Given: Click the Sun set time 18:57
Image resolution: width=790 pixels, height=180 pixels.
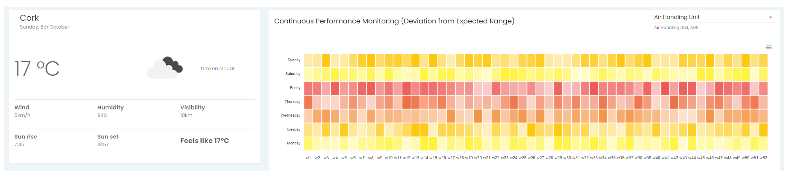Looking at the screenshot, I should (103, 144).
